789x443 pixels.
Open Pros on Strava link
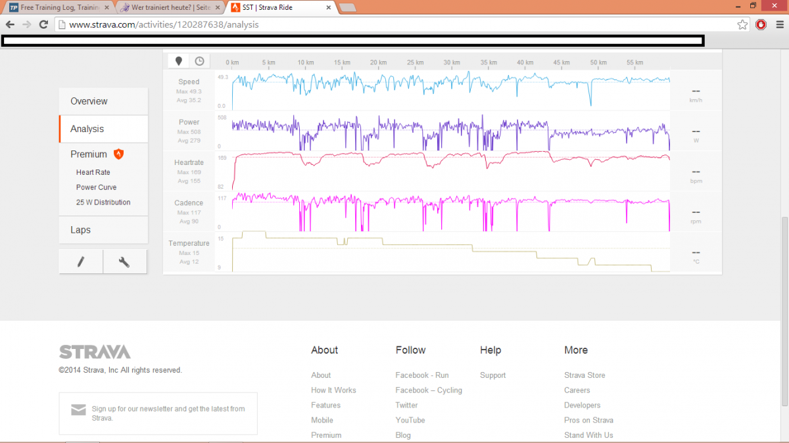[588, 420]
